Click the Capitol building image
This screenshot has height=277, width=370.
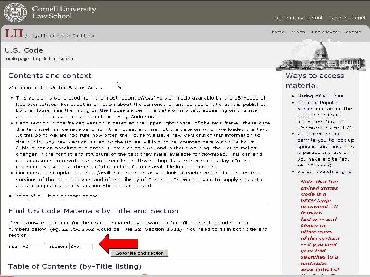pos(321,56)
